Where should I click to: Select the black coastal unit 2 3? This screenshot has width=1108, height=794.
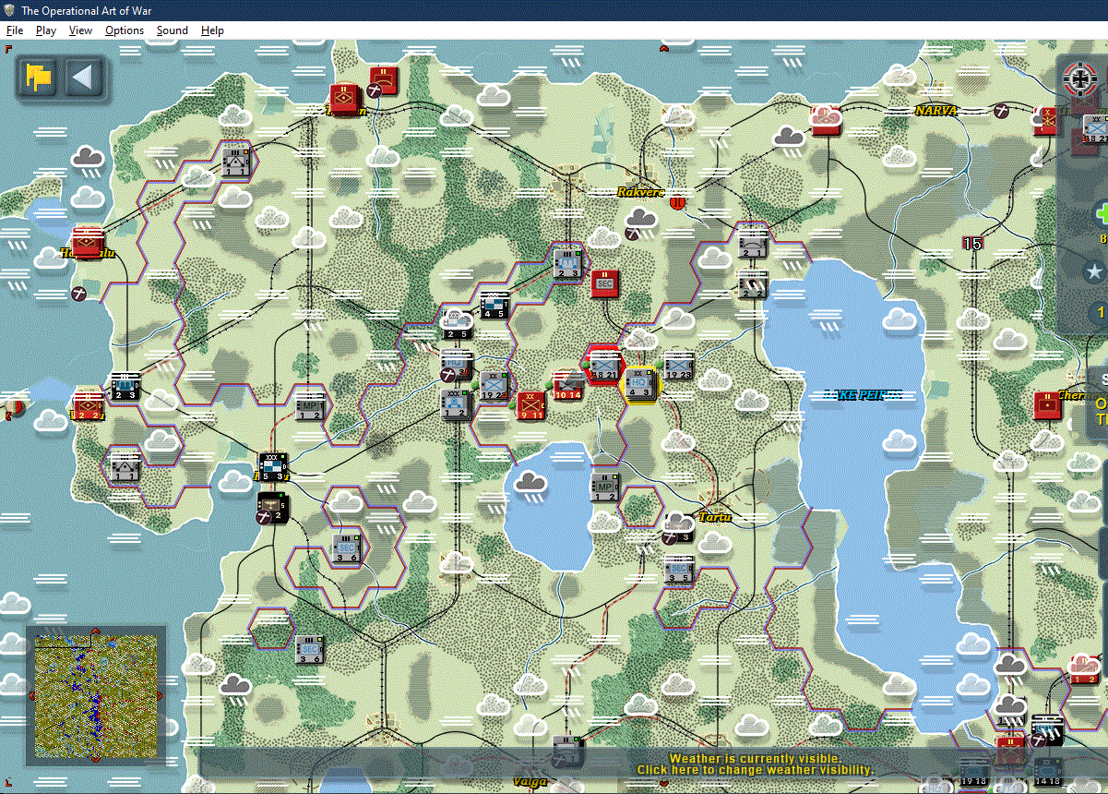coord(125,386)
